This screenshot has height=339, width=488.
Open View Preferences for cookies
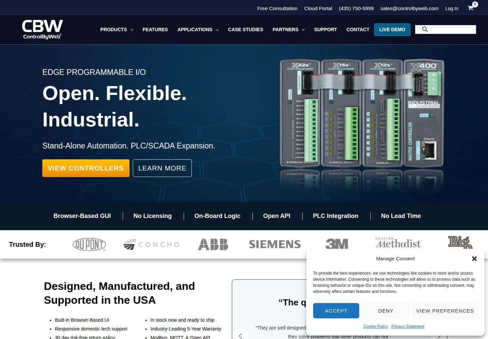pos(445,311)
